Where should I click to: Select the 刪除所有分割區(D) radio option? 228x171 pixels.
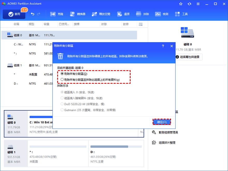(x=74, y=74)
